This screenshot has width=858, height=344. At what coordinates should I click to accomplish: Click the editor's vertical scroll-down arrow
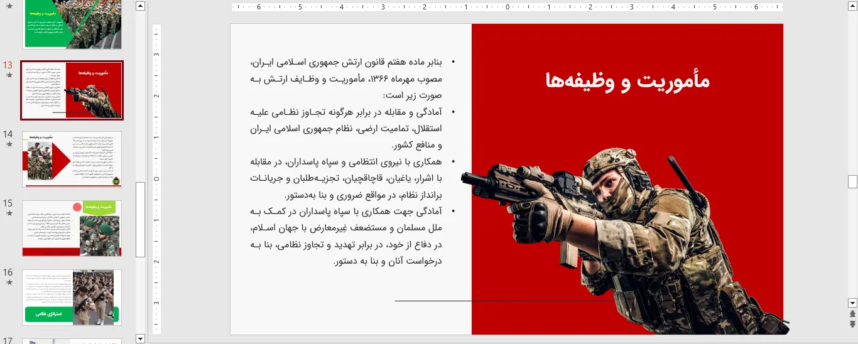click(x=852, y=303)
